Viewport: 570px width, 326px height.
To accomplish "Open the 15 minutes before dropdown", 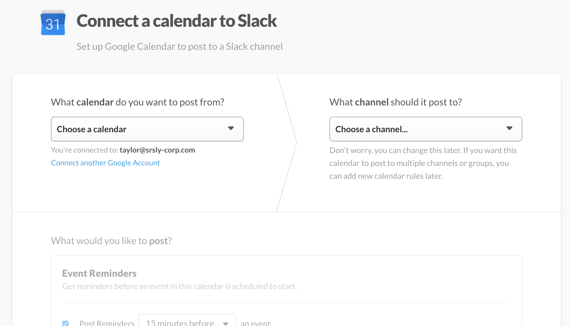I will [x=187, y=320].
